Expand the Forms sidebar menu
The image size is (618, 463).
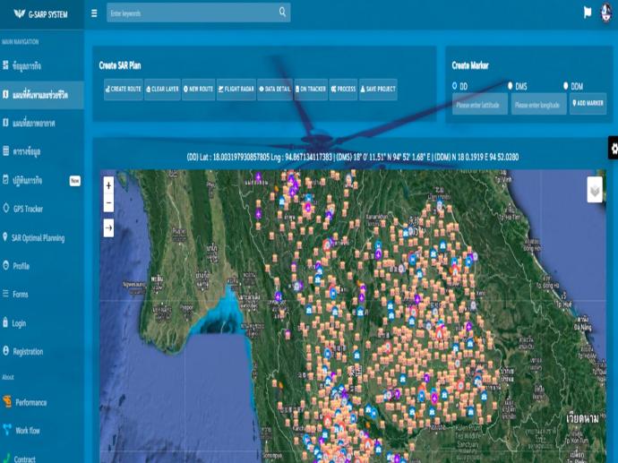(x=21, y=294)
